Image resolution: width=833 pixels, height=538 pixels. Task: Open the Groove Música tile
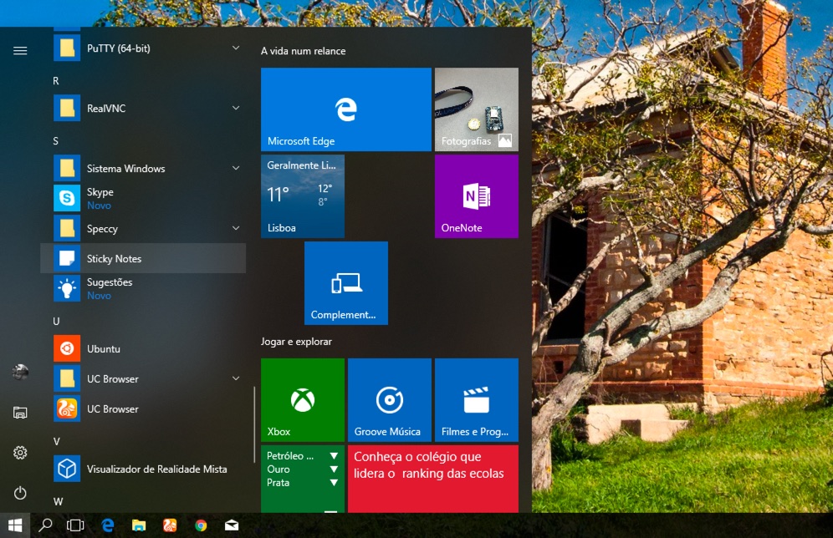tap(390, 400)
